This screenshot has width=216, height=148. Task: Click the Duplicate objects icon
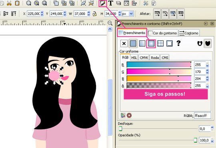[x=56, y=3]
